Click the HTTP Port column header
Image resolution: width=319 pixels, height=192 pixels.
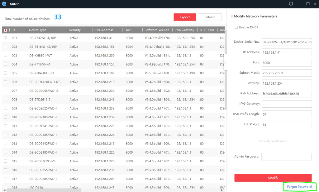coord(207,30)
